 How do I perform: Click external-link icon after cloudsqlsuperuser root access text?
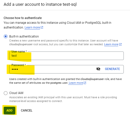(x=120, y=44)
